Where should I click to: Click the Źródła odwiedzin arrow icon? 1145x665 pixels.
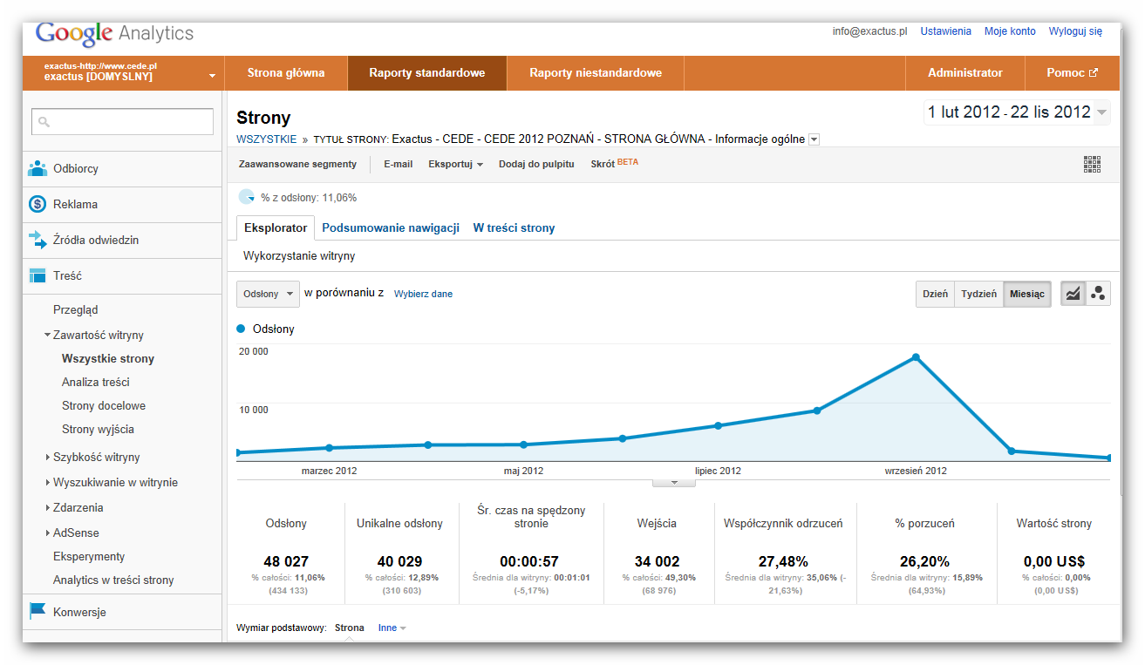(x=37, y=240)
